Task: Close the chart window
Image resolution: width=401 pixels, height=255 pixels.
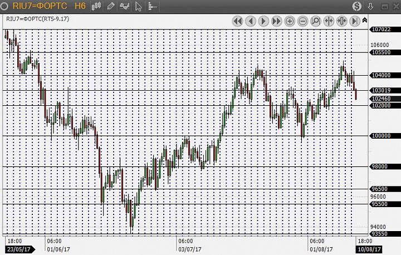Action: (x=397, y=6)
